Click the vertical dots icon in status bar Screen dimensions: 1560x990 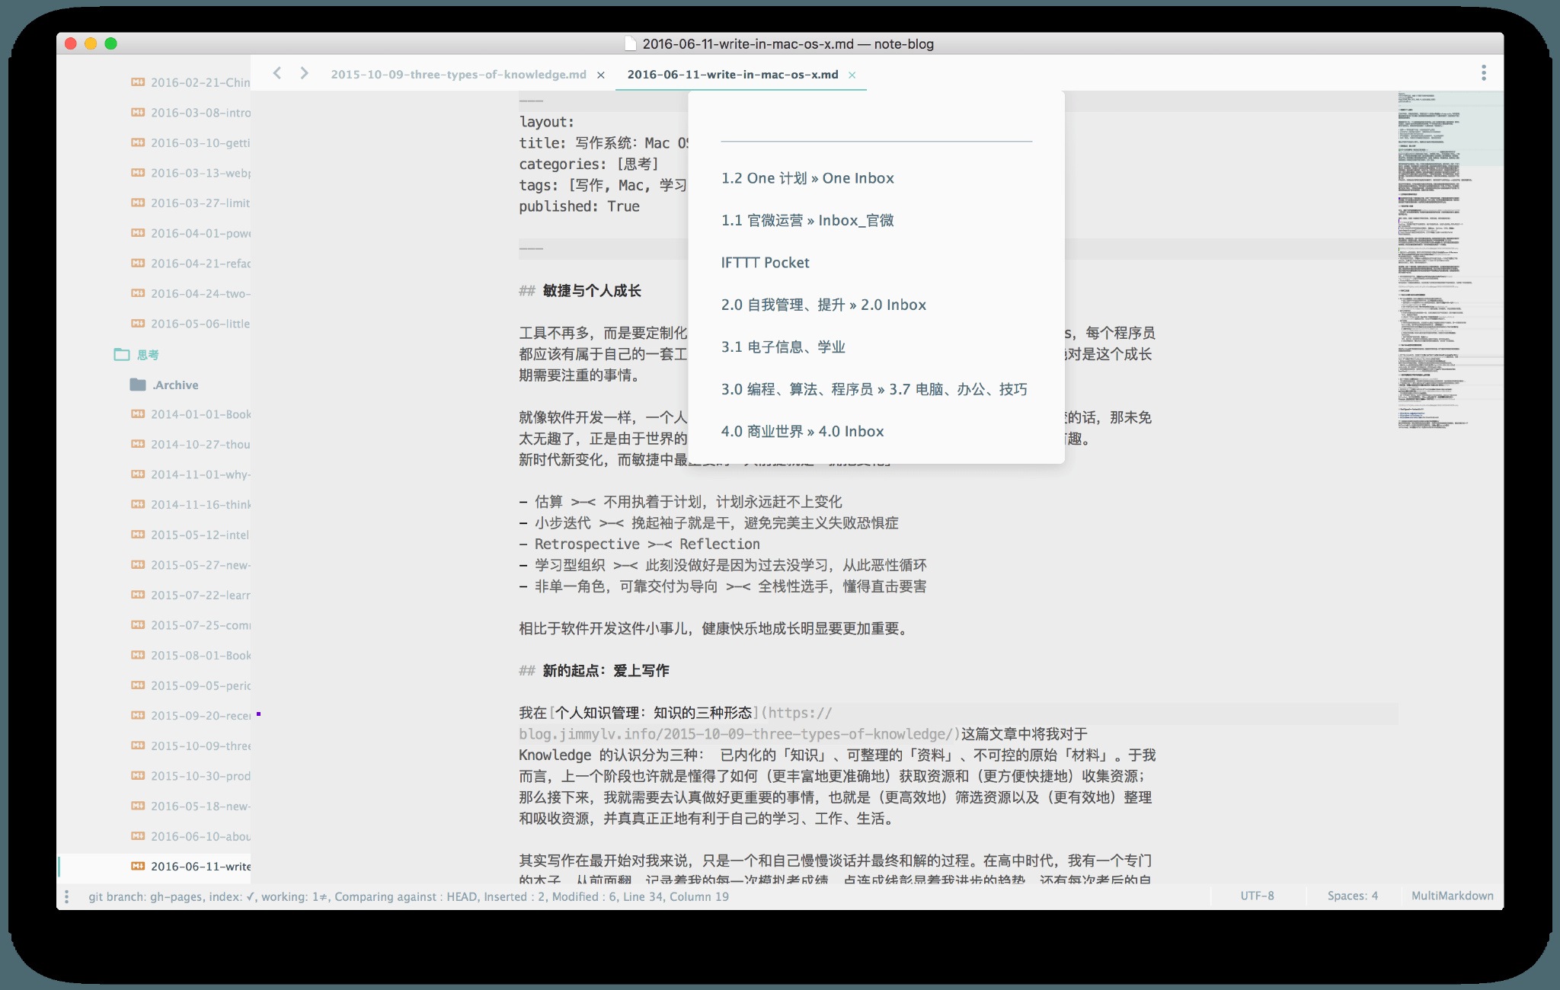pos(67,896)
